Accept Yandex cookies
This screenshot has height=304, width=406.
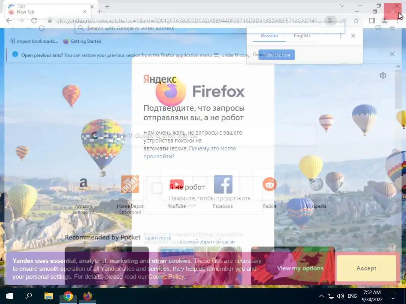(x=366, y=268)
